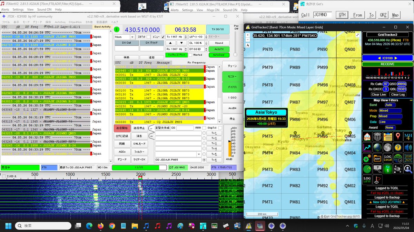Select the Tx3 message radio button

(204, 143)
